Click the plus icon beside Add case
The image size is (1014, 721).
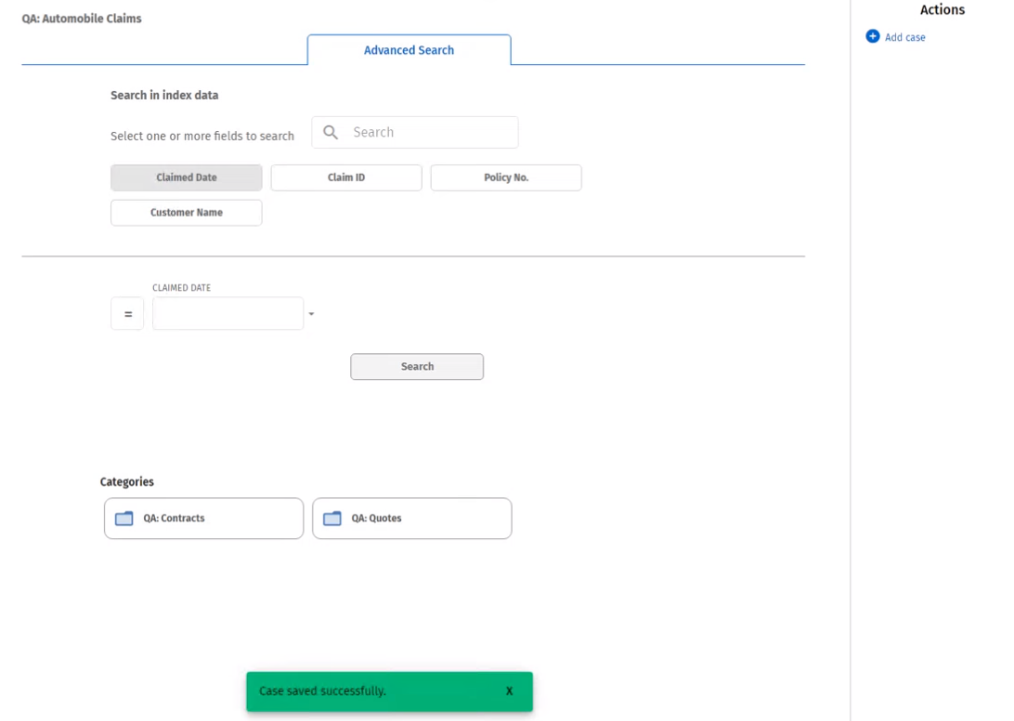(872, 37)
